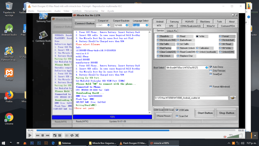Open Comport Baudrate 921600 dropdown

[x=127, y=25]
